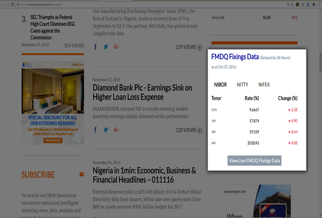Screen dimensions: 322x218
Task: Switch to the NITTY tab
Action: [243, 85]
